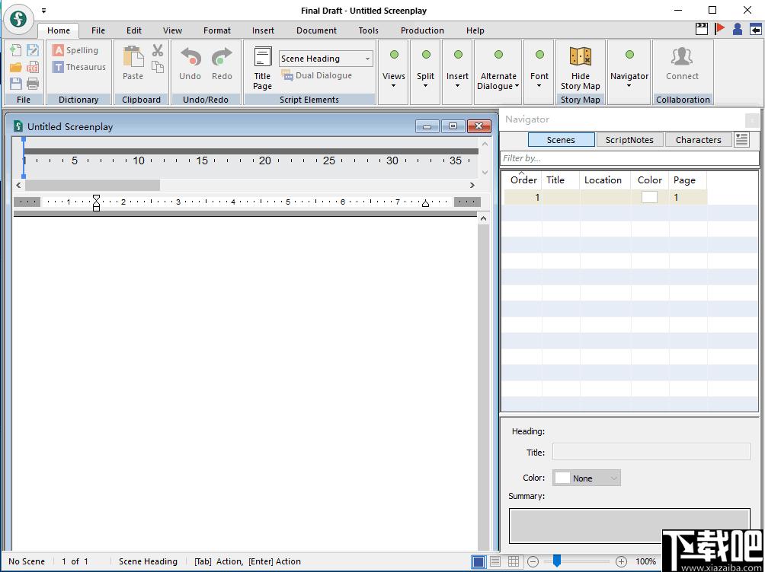Select the Scenes navigator button

click(x=561, y=140)
